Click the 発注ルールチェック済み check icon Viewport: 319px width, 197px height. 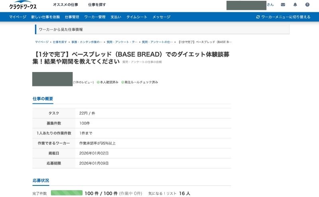point(123,82)
